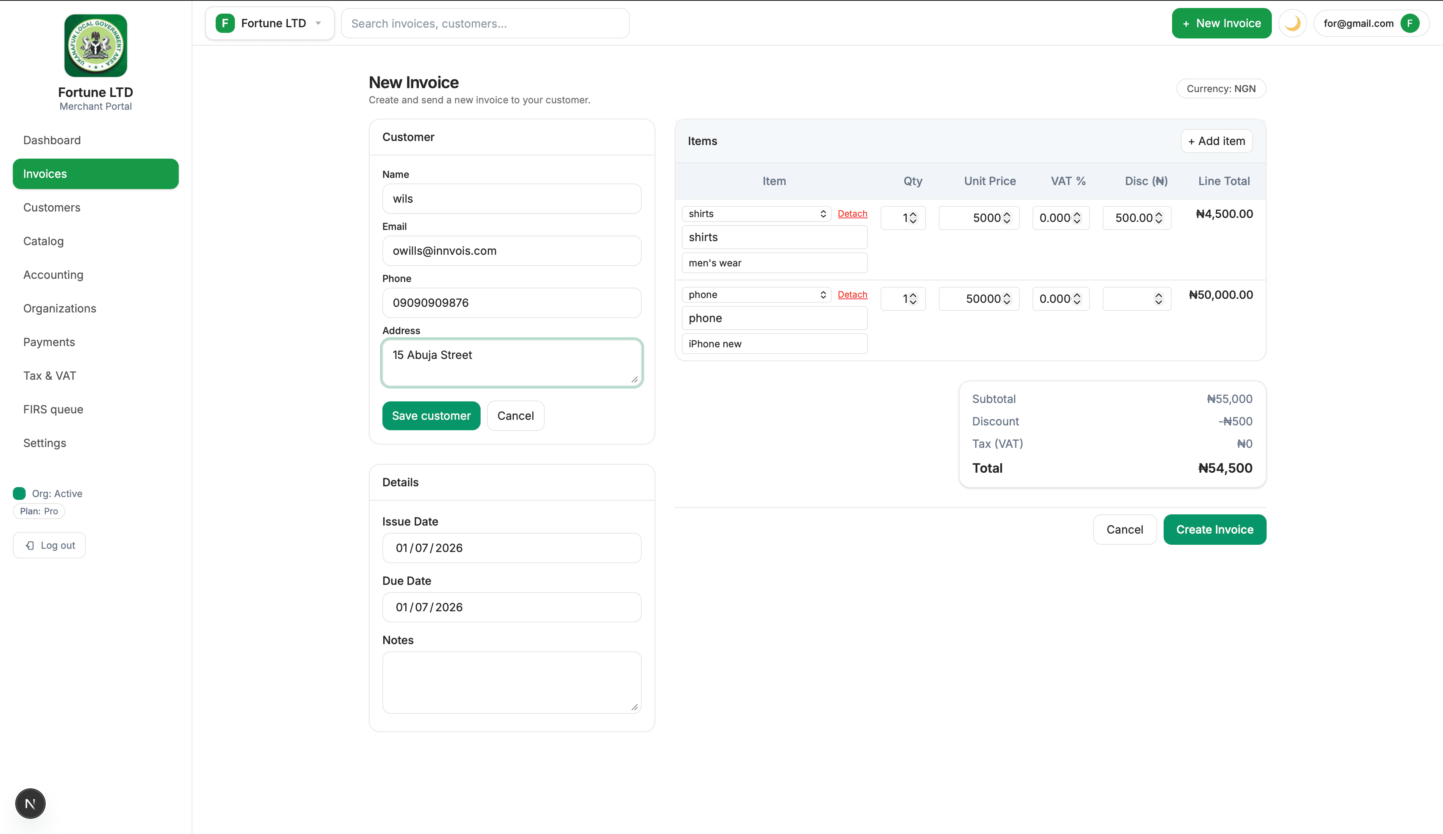Detach the shirts line item

(853, 214)
